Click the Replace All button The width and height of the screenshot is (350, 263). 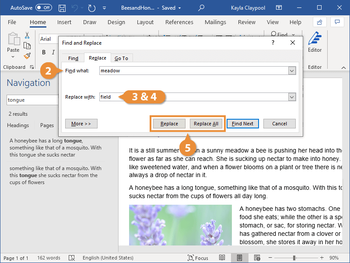(206, 124)
